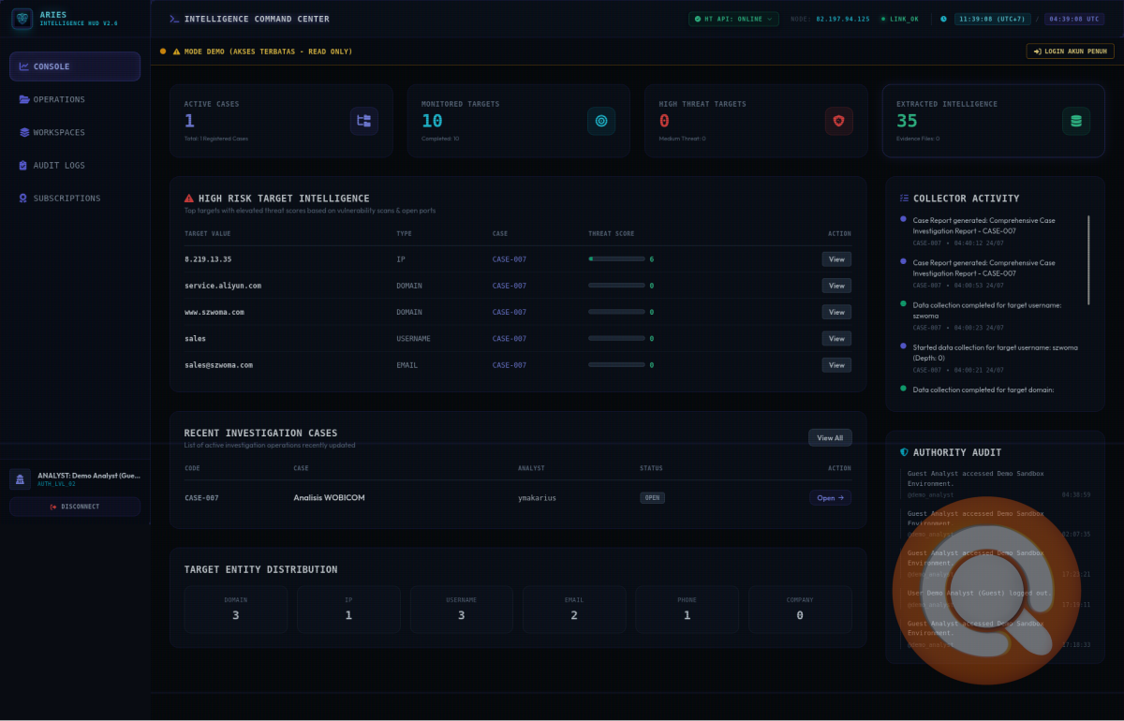Click the Disconnect button
This screenshot has height=721, width=1124.
pyautogui.click(x=75, y=507)
